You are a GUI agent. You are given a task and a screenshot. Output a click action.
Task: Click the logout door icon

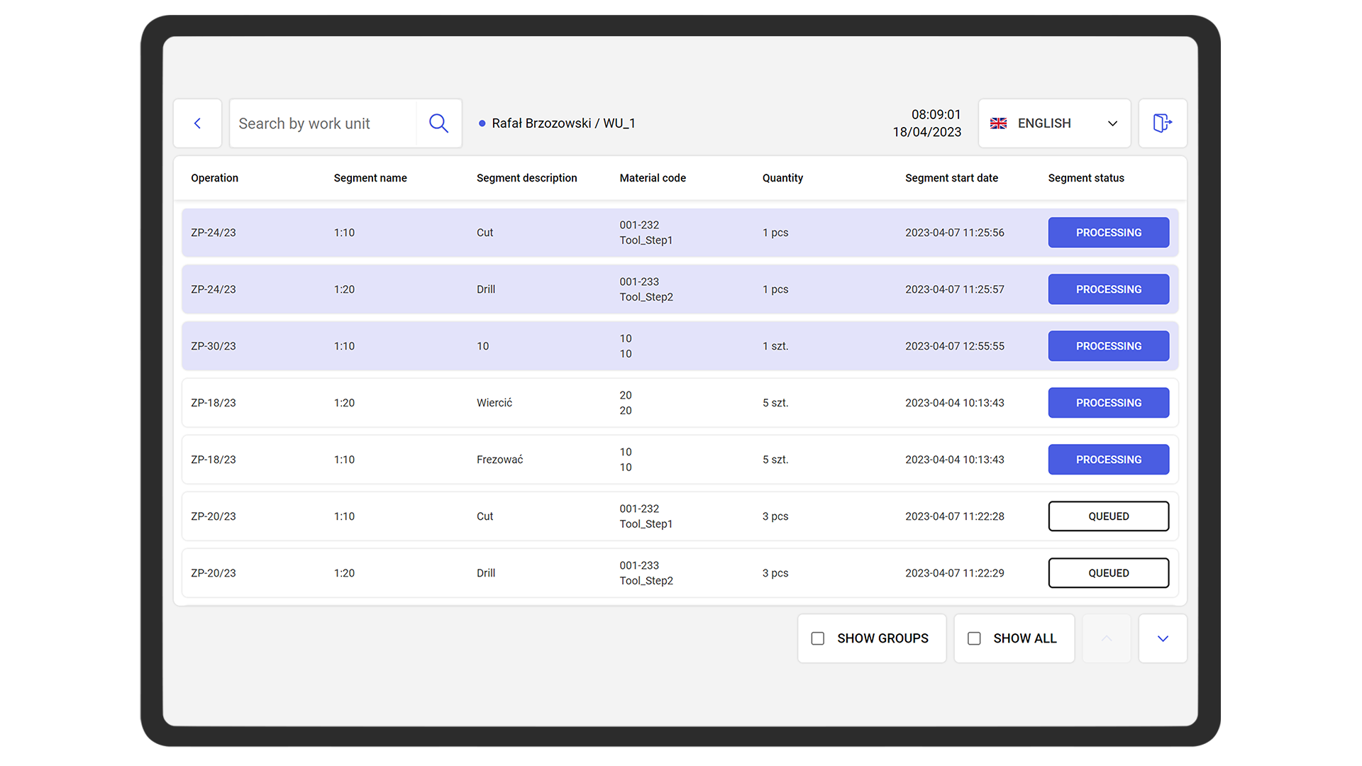[x=1162, y=123]
